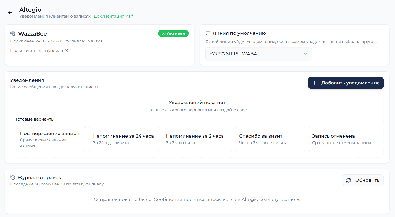Click the store icon beside WazzaBee
The width and height of the screenshot is (395, 217).
[x=13, y=34]
